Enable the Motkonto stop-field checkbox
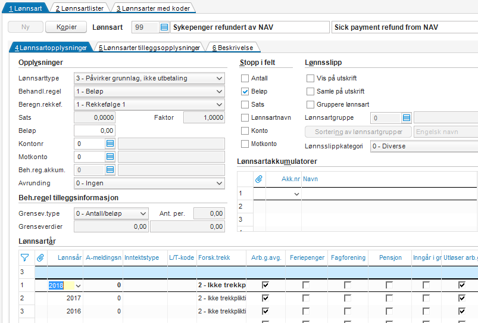Image resolution: width=478 pixels, height=323 pixels. click(x=245, y=144)
